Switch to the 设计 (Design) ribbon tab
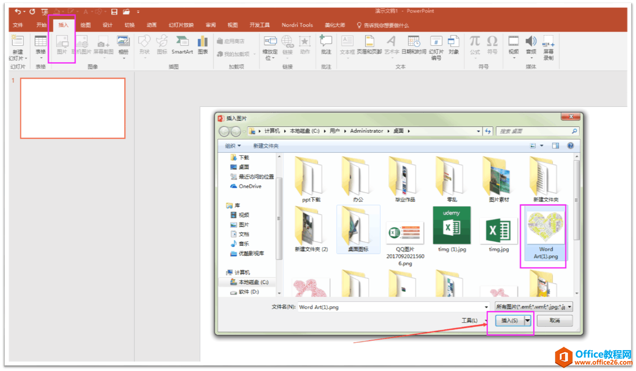The width and height of the screenshot is (636, 371). [107, 25]
